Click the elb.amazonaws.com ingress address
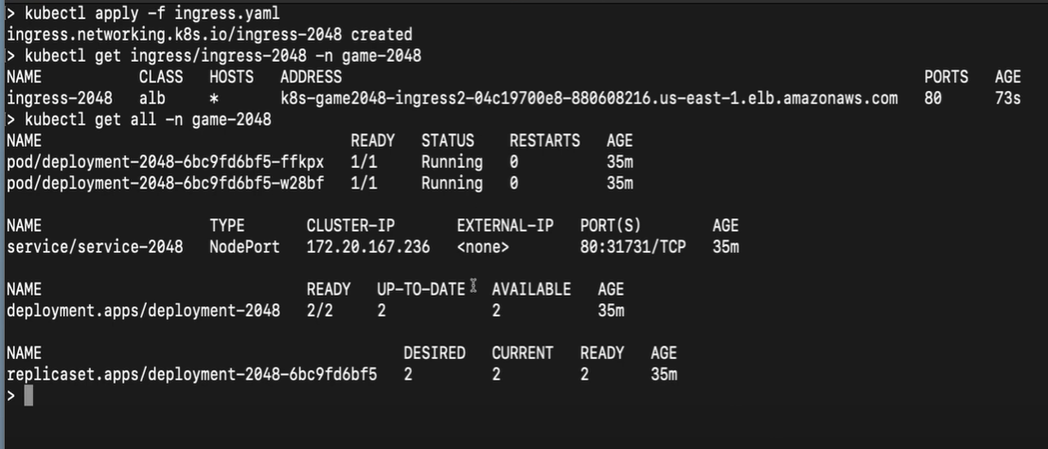1048x449 pixels. click(589, 99)
